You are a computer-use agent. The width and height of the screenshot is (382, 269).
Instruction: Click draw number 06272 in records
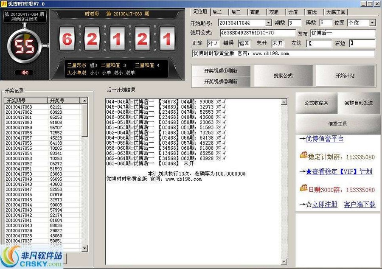(x=56, y=164)
